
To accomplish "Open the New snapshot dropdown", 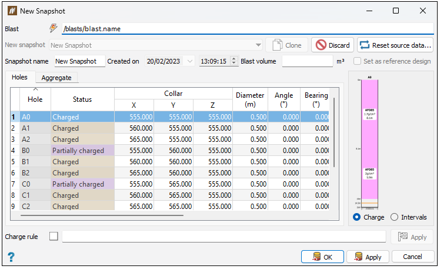I will point(258,45).
